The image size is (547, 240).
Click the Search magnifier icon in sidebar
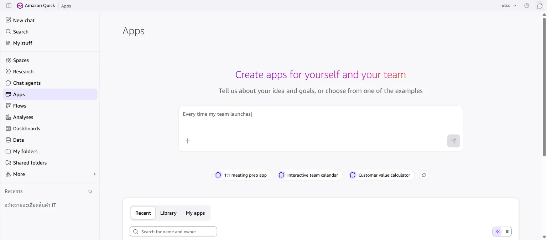[8, 32]
